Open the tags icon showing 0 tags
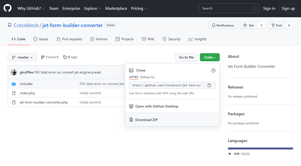Image resolution: width=301 pixels, height=166 pixels. coord(65,57)
